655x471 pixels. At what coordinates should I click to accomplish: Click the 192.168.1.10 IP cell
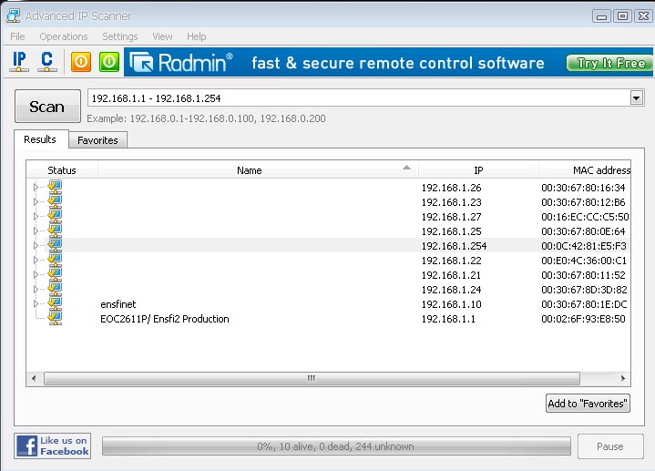coord(451,304)
